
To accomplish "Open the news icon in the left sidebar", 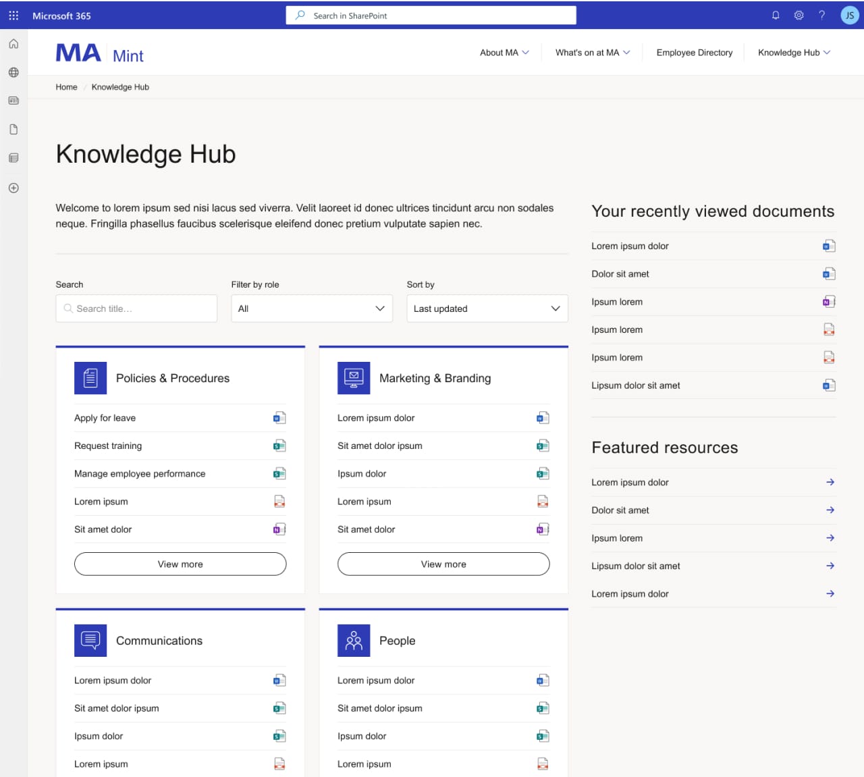I will (13, 101).
